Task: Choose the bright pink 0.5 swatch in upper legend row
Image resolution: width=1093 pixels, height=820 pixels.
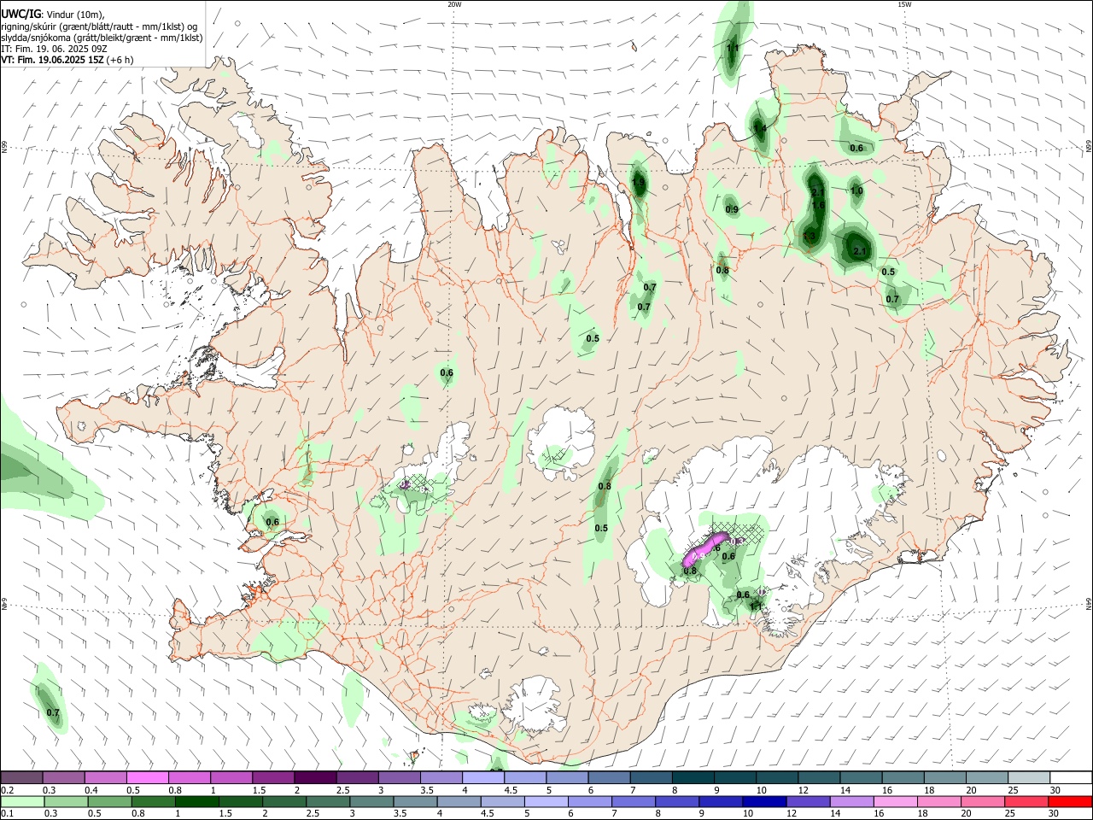Action: (x=148, y=778)
